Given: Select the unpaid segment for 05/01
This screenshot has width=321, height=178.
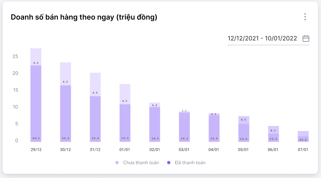Looking at the screenshot, I should click(x=244, y=120).
